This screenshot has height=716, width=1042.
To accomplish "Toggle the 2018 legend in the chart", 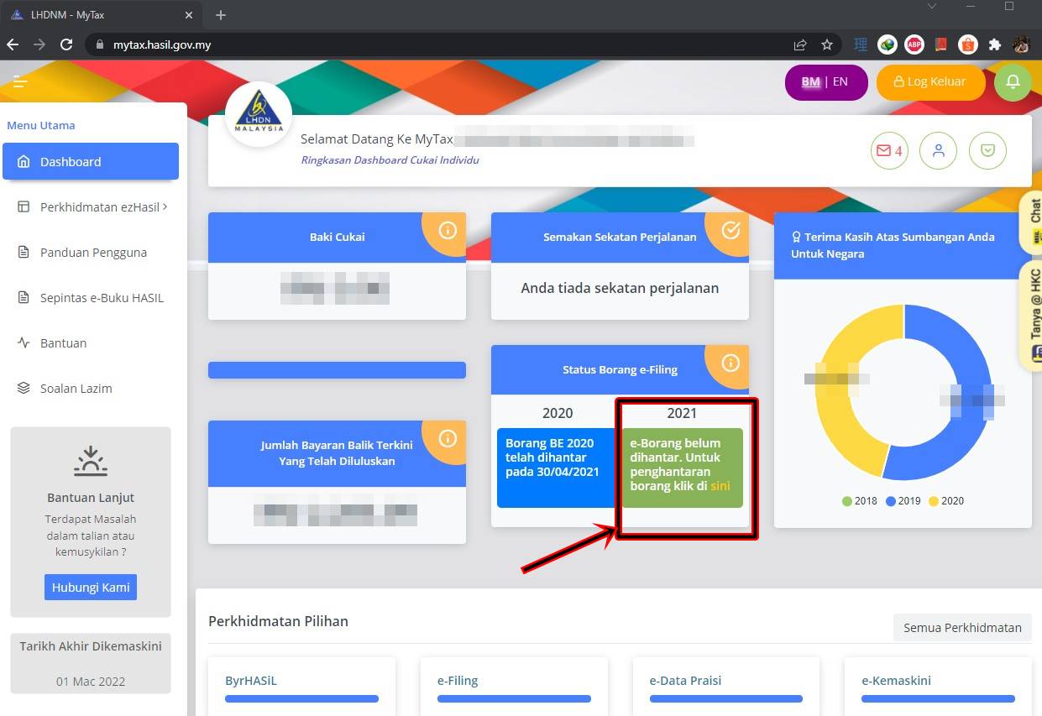I will point(860,501).
